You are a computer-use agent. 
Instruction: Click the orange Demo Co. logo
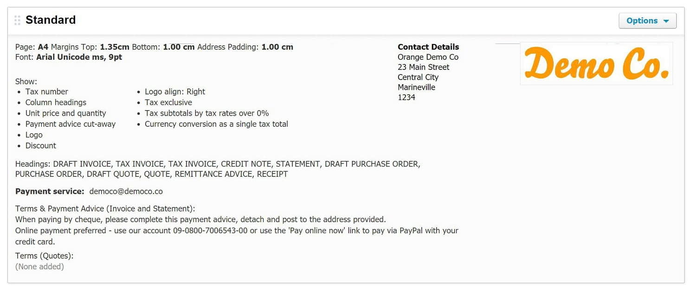(x=596, y=64)
